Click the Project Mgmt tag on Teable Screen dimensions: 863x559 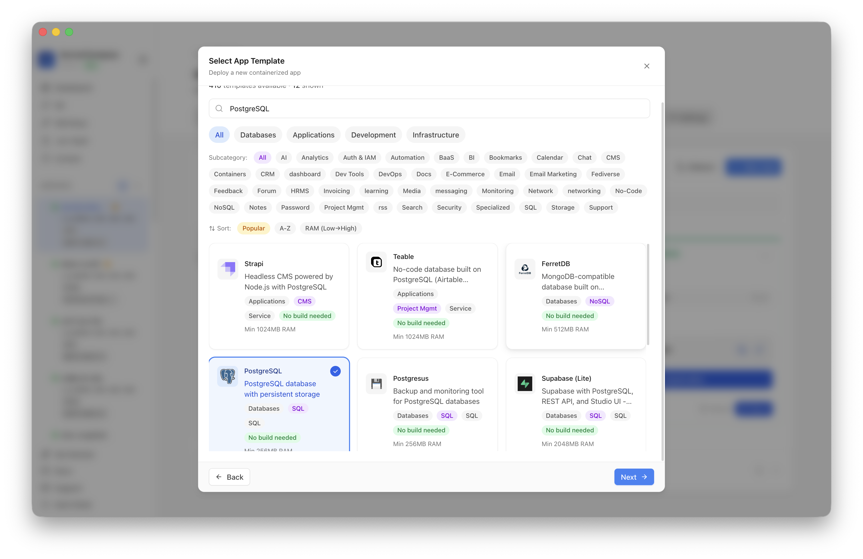pos(417,308)
